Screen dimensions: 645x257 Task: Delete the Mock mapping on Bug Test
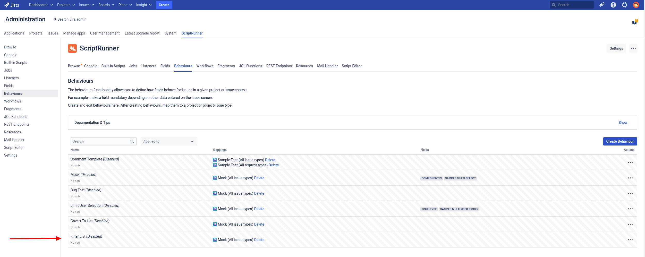click(x=259, y=193)
